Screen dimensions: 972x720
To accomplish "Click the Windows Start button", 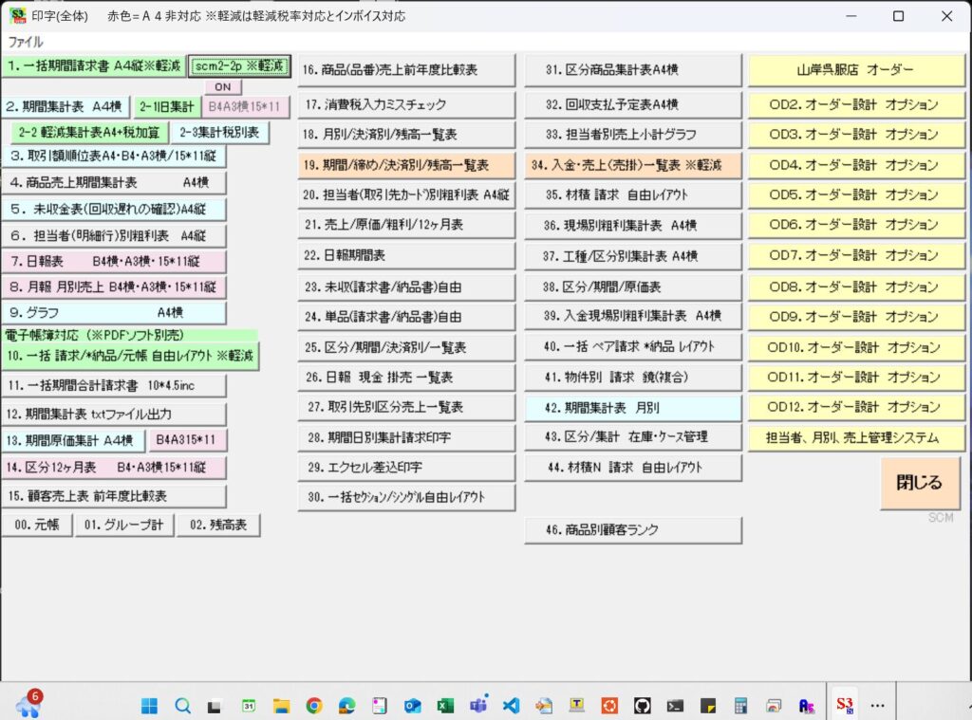I will (x=150, y=705).
